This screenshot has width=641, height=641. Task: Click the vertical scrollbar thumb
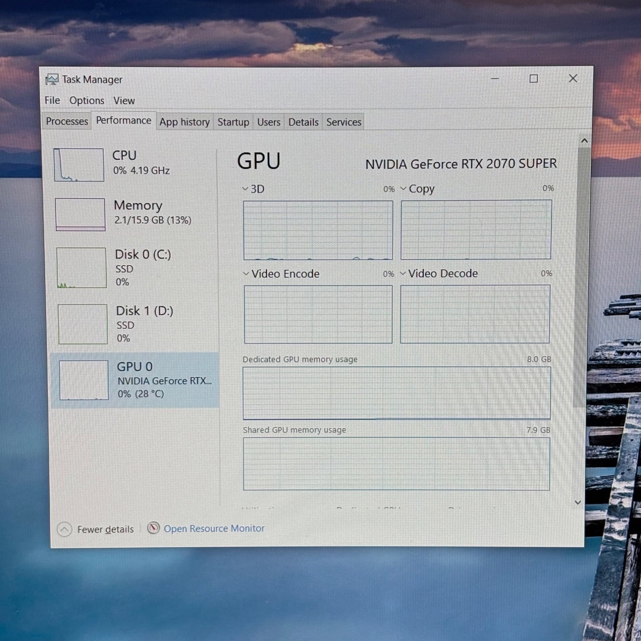[x=582, y=277]
